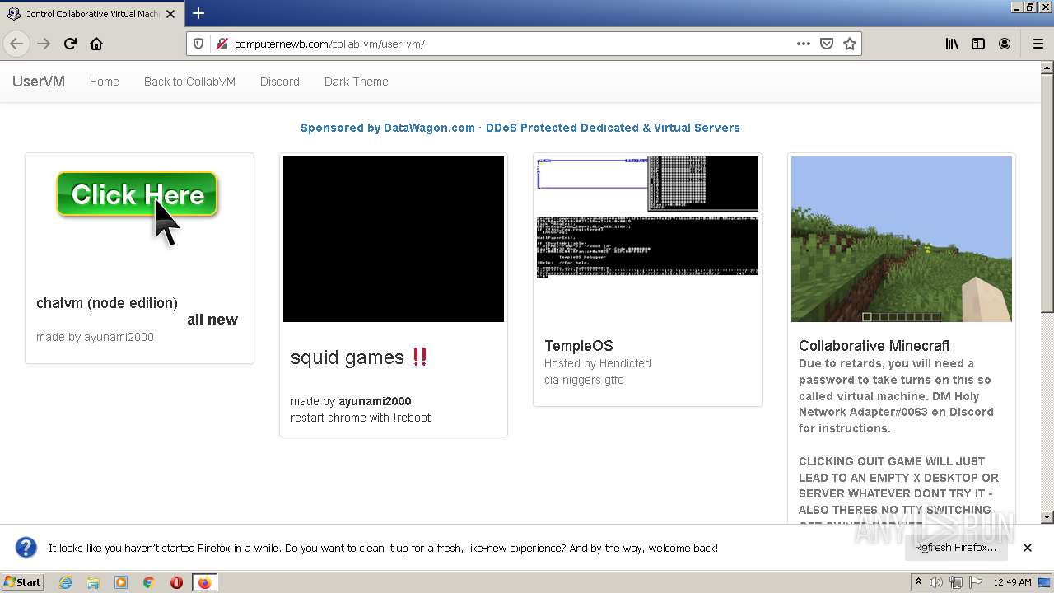Select Collaborative Minecraft title
The width and height of the screenshot is (1054, 593).
(x=874, y=346)
